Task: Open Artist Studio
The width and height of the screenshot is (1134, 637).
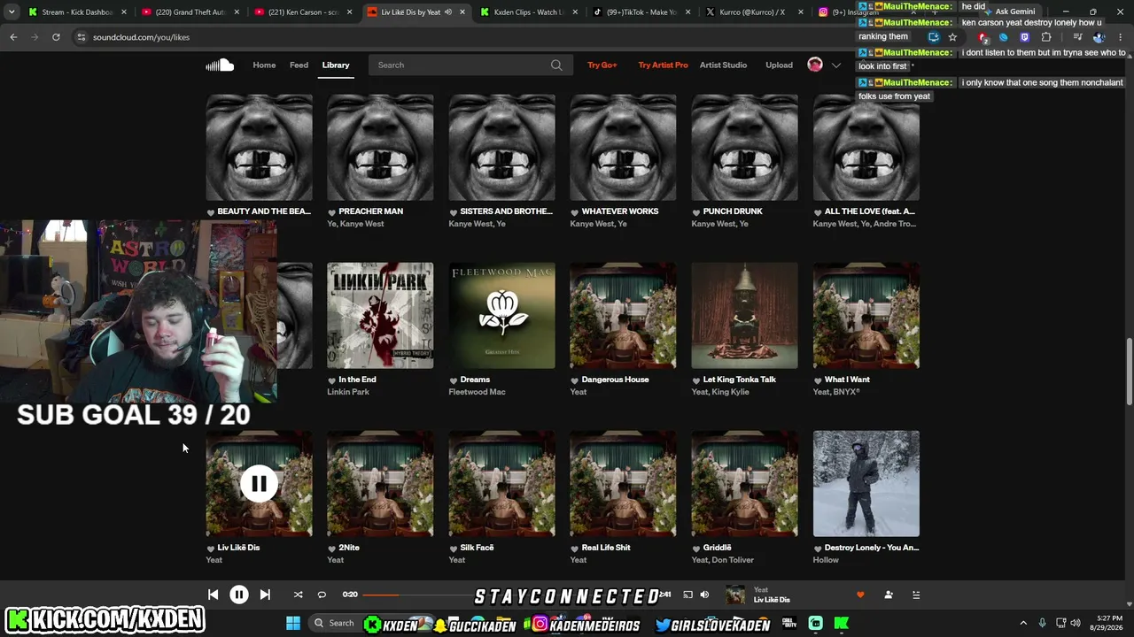Action: (723, 65)
